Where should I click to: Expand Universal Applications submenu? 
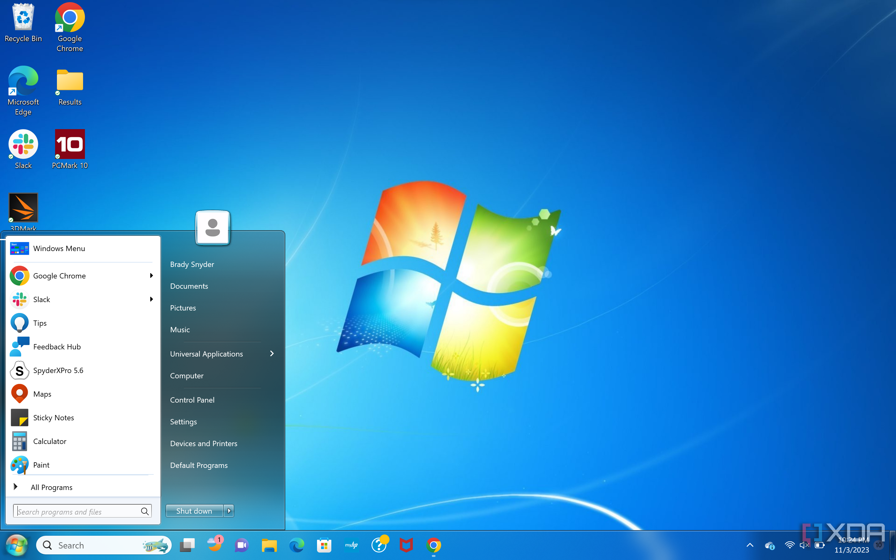pos(222,354)
